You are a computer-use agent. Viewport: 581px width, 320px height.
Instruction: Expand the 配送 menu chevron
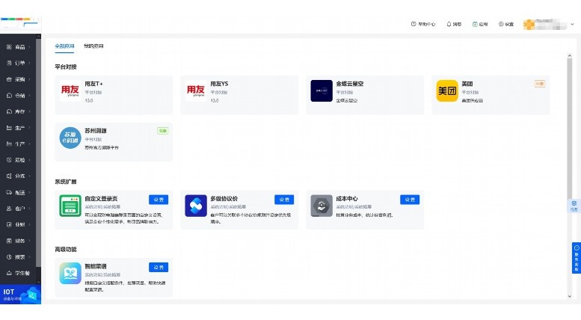click(x=29, y=192)
